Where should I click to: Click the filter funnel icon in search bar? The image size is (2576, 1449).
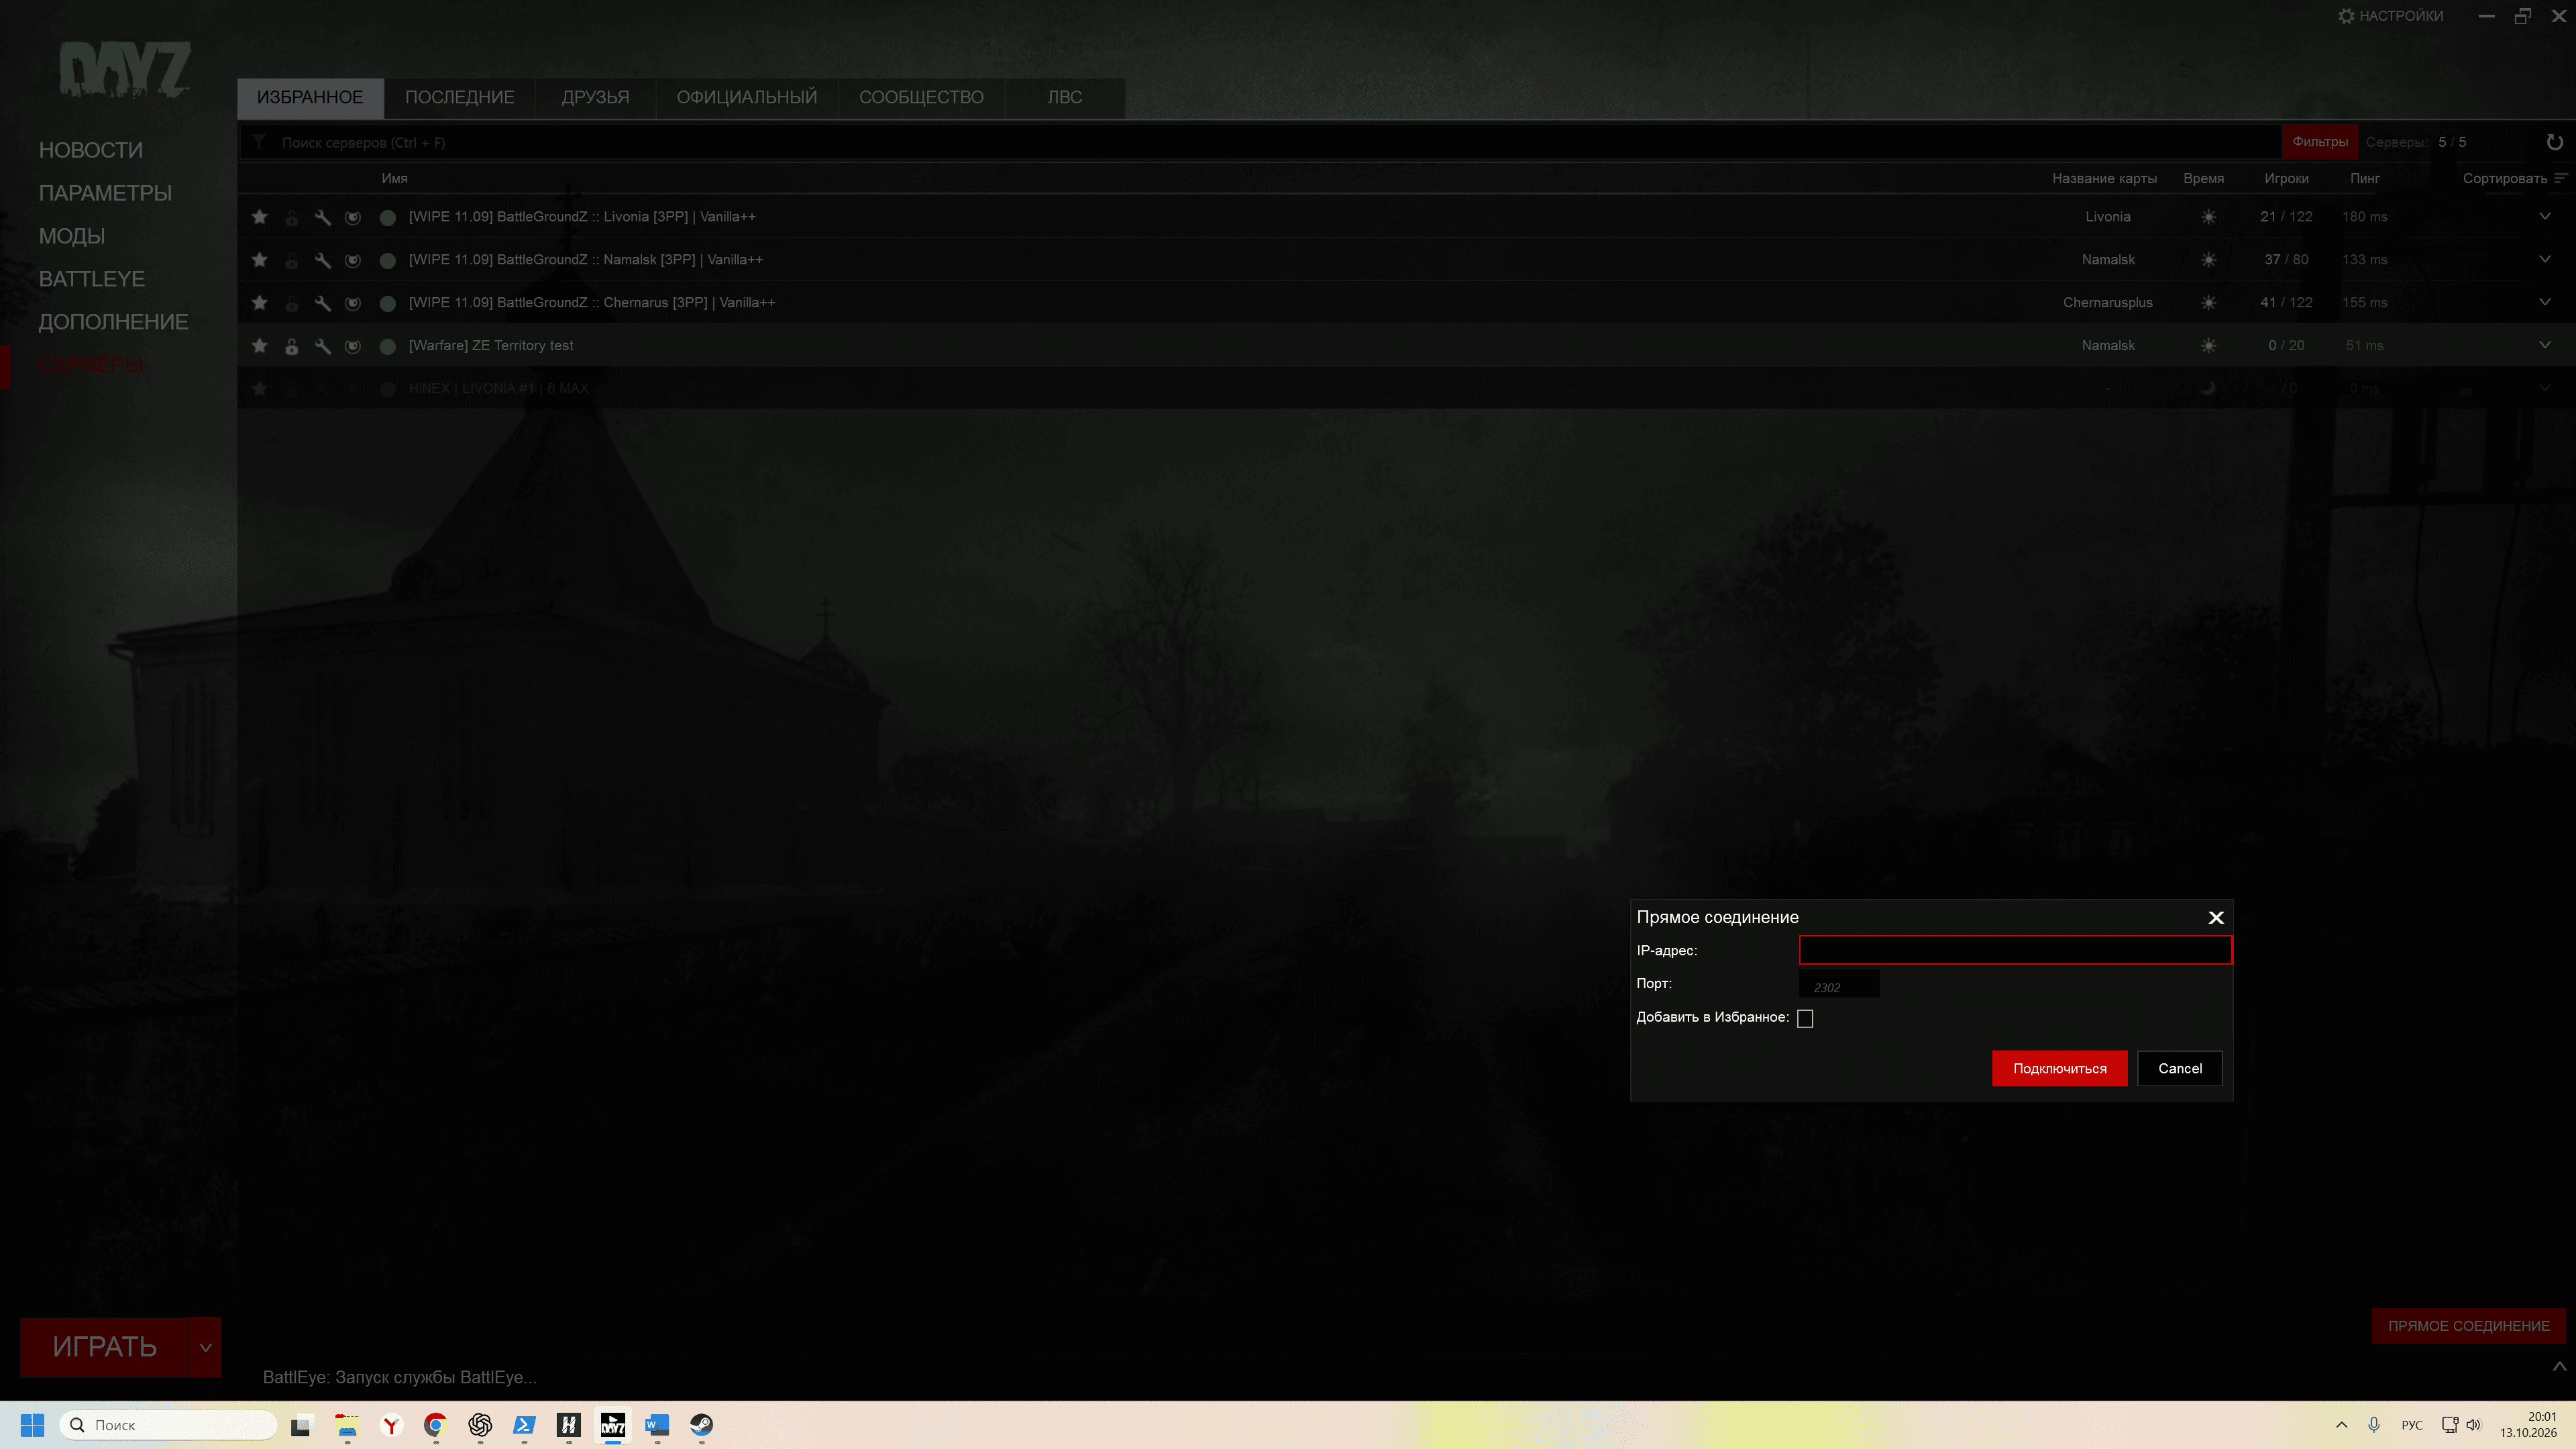point(259,142)
